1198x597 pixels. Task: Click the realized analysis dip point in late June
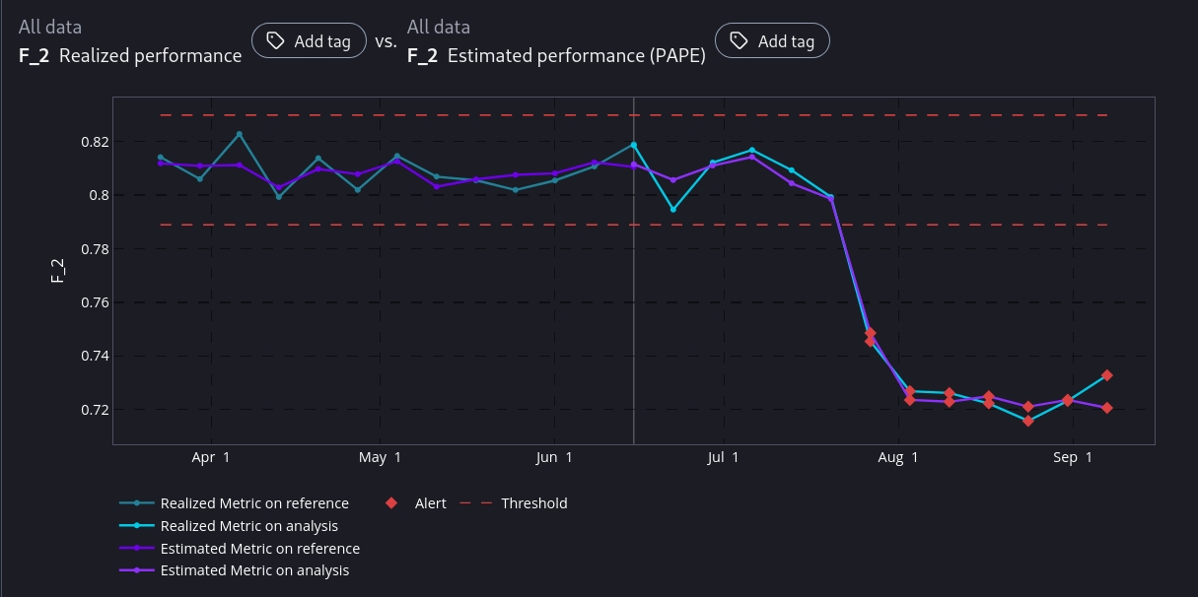tap(673, 210)
